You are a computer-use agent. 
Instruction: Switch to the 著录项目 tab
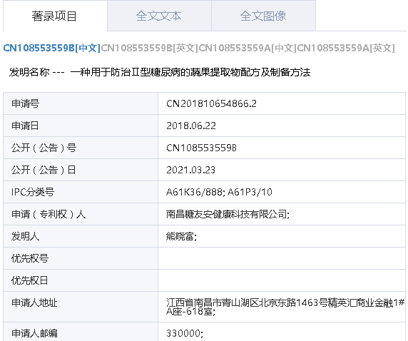point(55,16)
